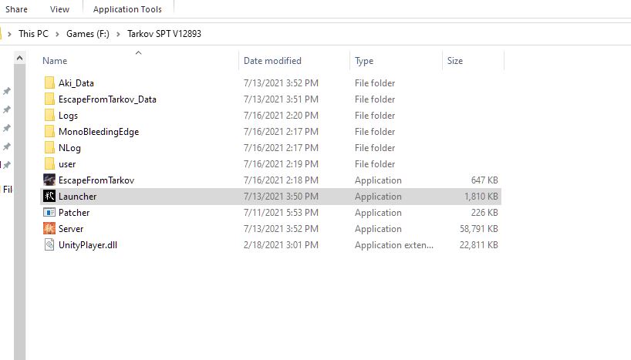Click the user folder icon

click(49, 163)
